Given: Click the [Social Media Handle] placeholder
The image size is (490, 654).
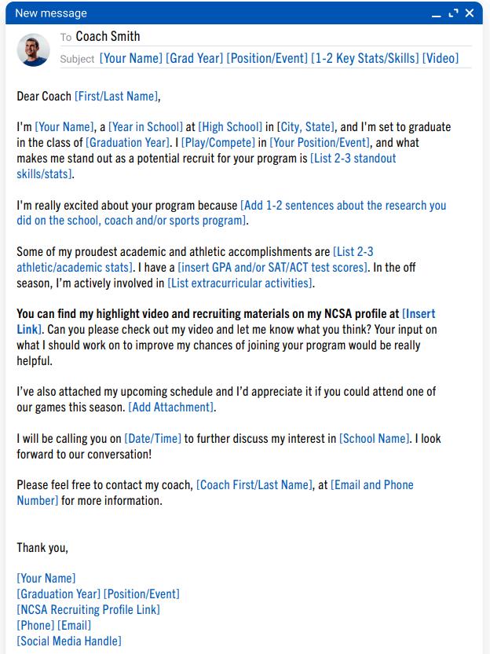Looking at the screenshot, I should pyautogui.click(x=69, y=641).
